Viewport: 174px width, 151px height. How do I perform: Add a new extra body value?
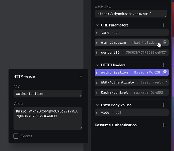(164, 105)
